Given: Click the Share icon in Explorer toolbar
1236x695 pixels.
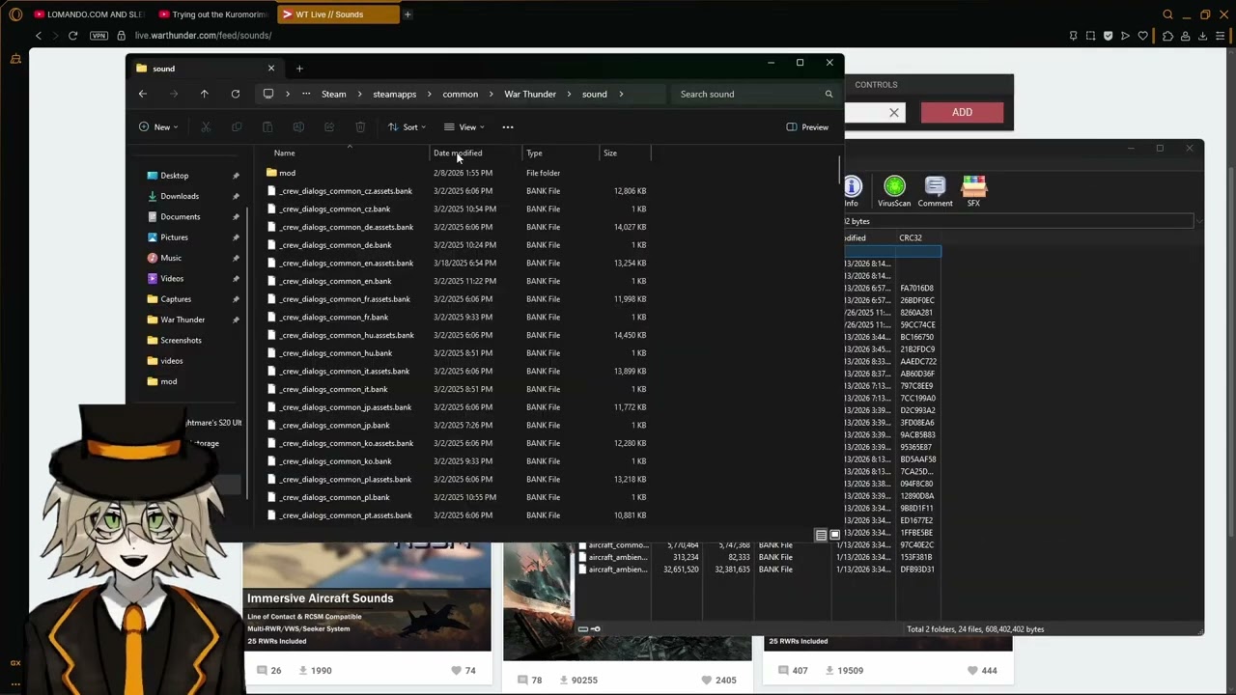Looking at the screenshot, I should [x=329, y=127].
